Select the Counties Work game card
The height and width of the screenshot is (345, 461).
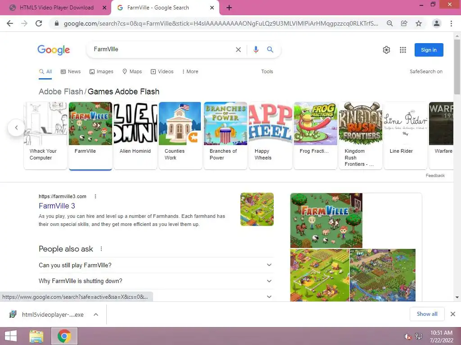pyautogui.click(x=181, y=136)
